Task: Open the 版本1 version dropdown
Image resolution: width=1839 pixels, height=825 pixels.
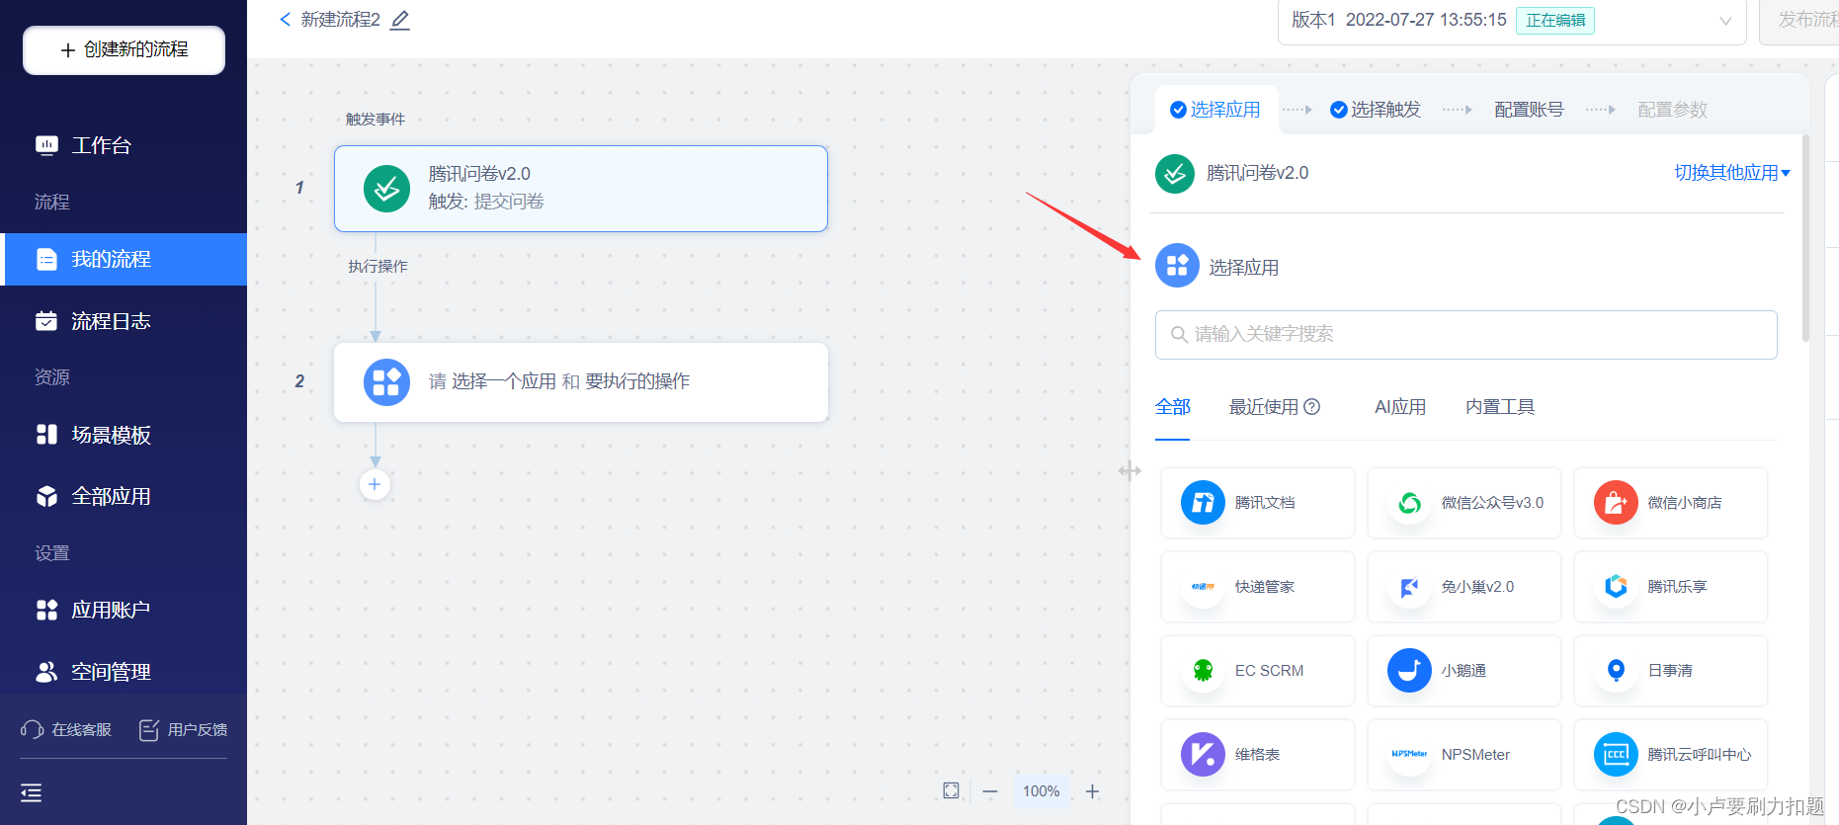Action: tap(1512, 21)
